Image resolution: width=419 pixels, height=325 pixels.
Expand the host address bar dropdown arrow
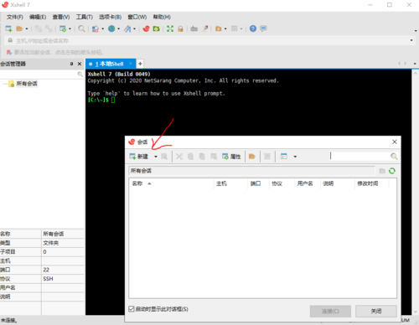click(411, 40)
